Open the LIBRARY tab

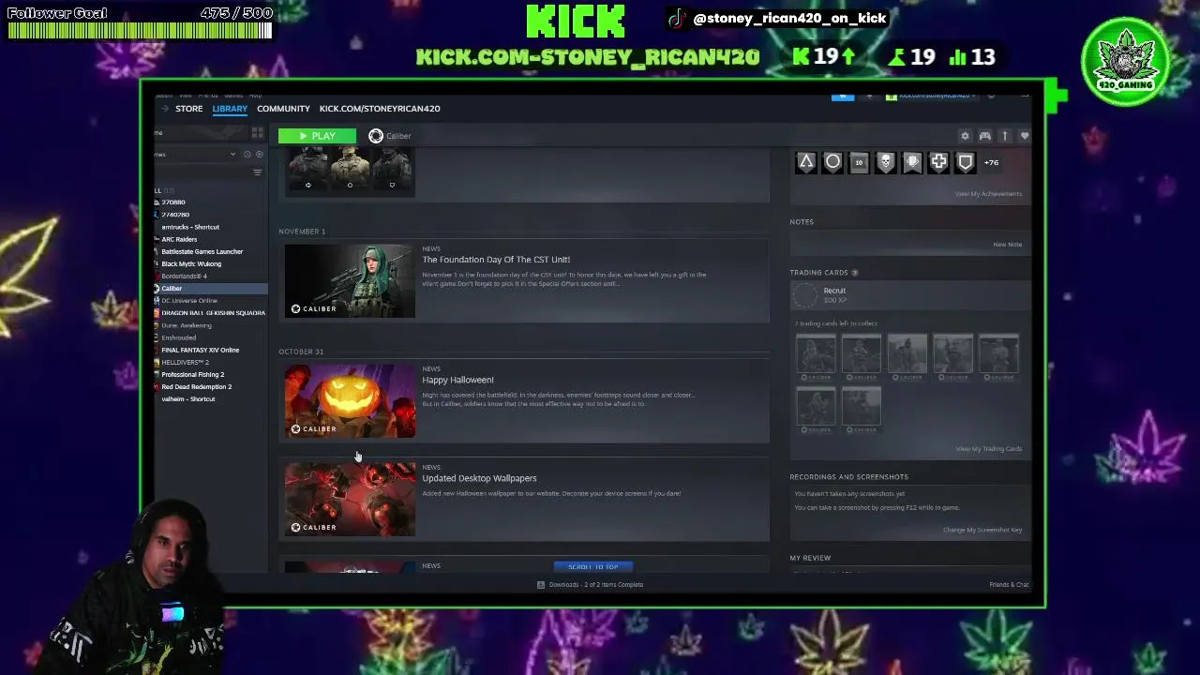(x=230, y=109)
